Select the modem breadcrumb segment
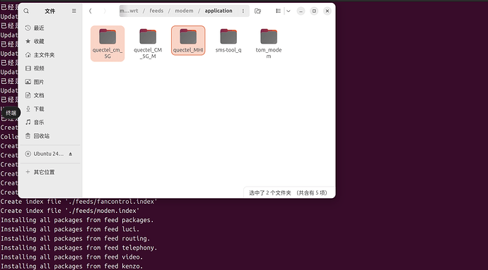This screenshot has height=270, width=488. [x=184, y=11]
